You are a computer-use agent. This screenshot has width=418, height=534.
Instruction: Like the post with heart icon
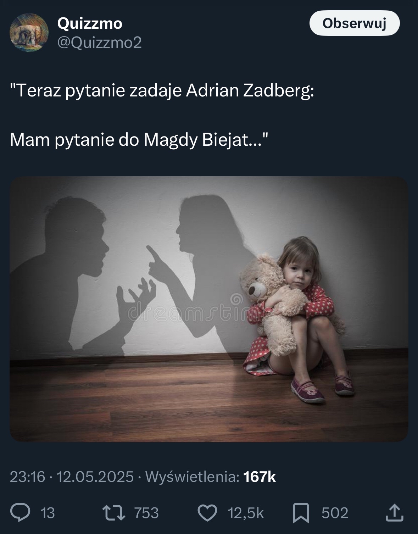tap(207, 513)
